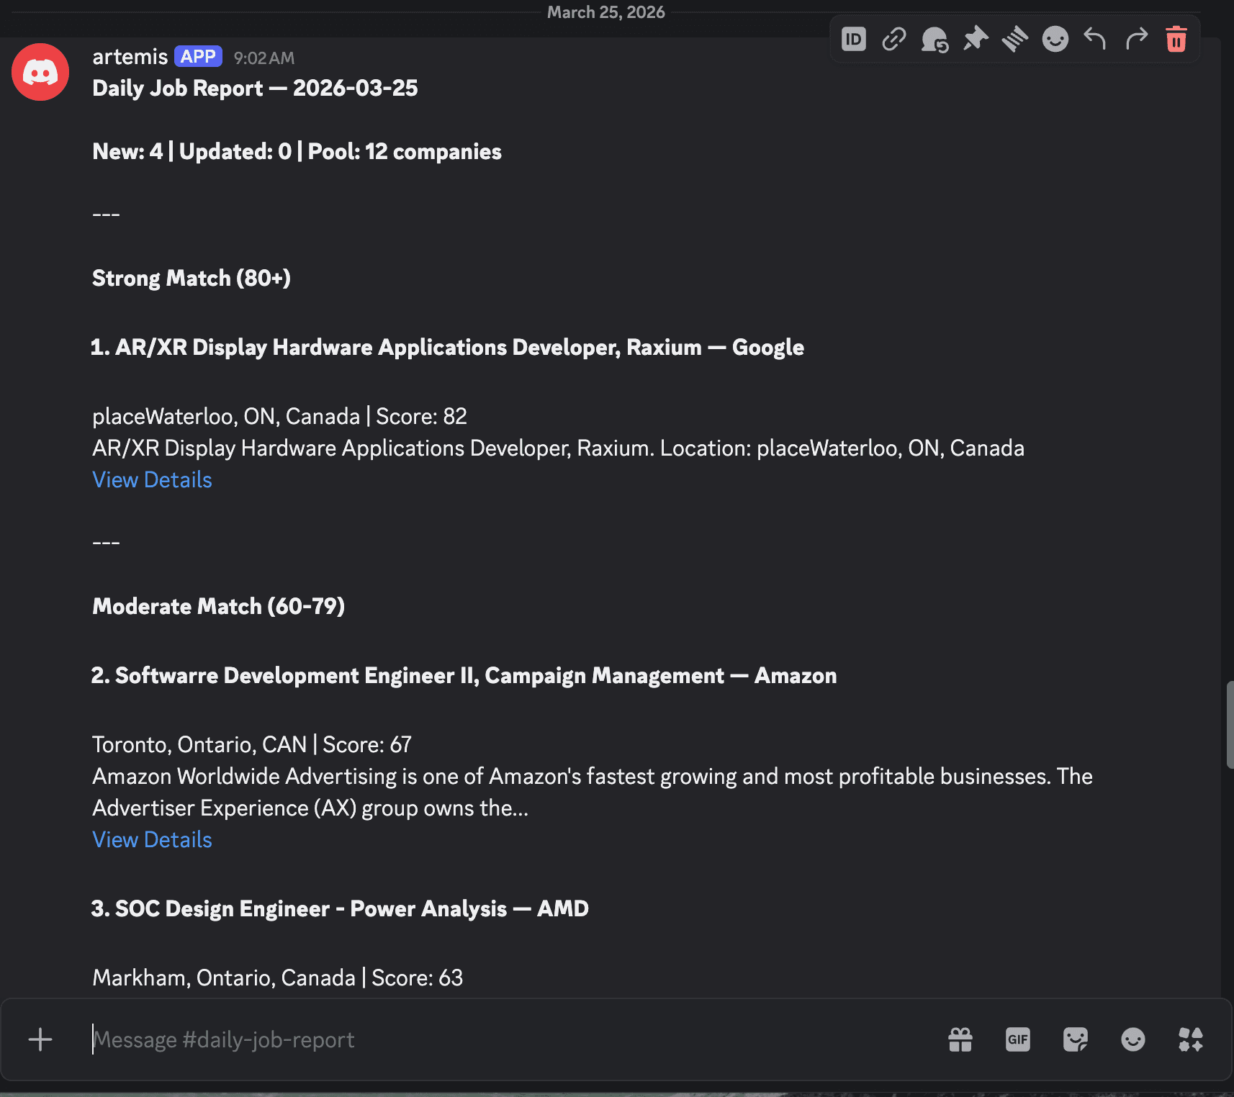Copy the message link using the chain icon

pos(893,39)
